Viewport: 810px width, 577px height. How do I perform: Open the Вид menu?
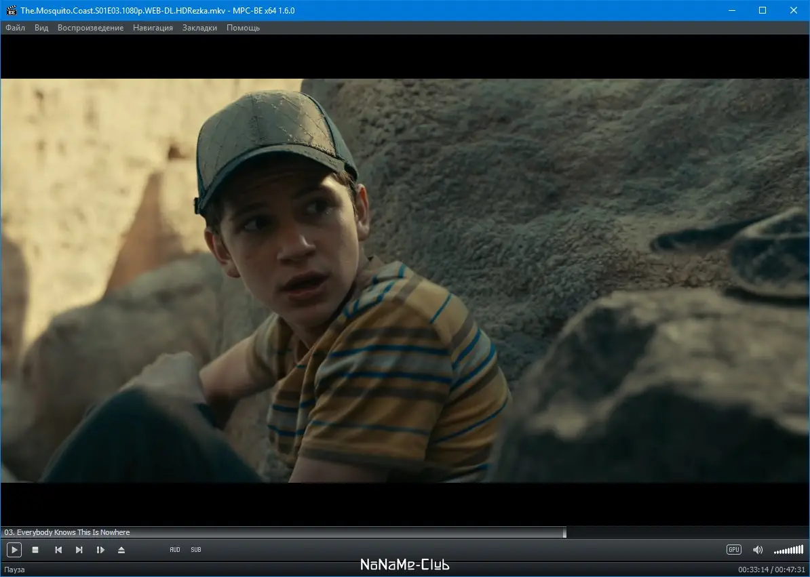(x=41, y=28)
